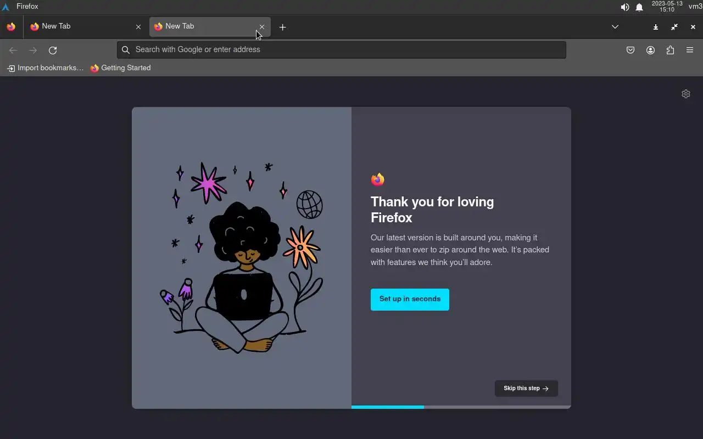Open the Extensions panel
Viewport: 703px width, 439px height.
pos(670,50)
